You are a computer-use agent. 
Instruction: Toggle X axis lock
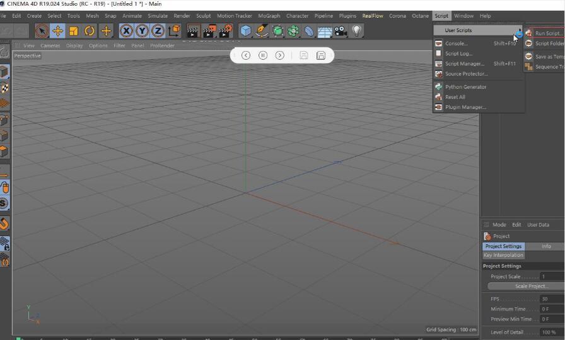126,31
